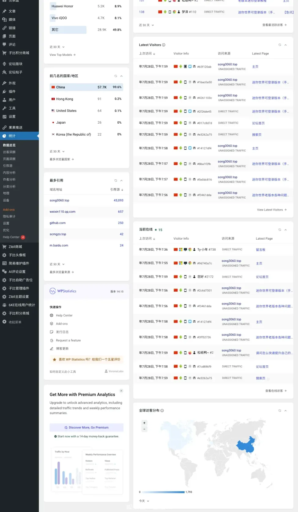Click the refresh icon in 当前在线 panel

(x=279, y=230)
